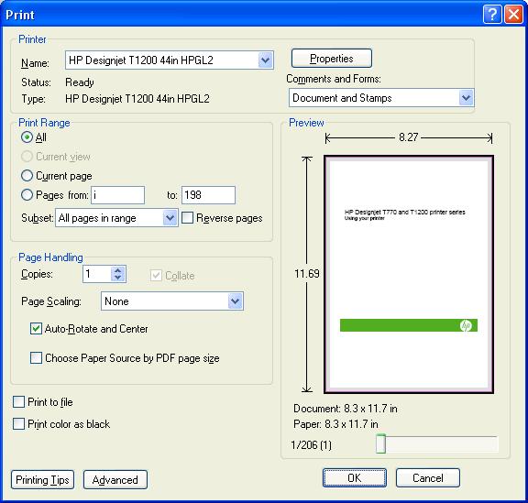
Task: Click the document preview thumbnail
Action: pyautogui.click(x=409, y=274)
